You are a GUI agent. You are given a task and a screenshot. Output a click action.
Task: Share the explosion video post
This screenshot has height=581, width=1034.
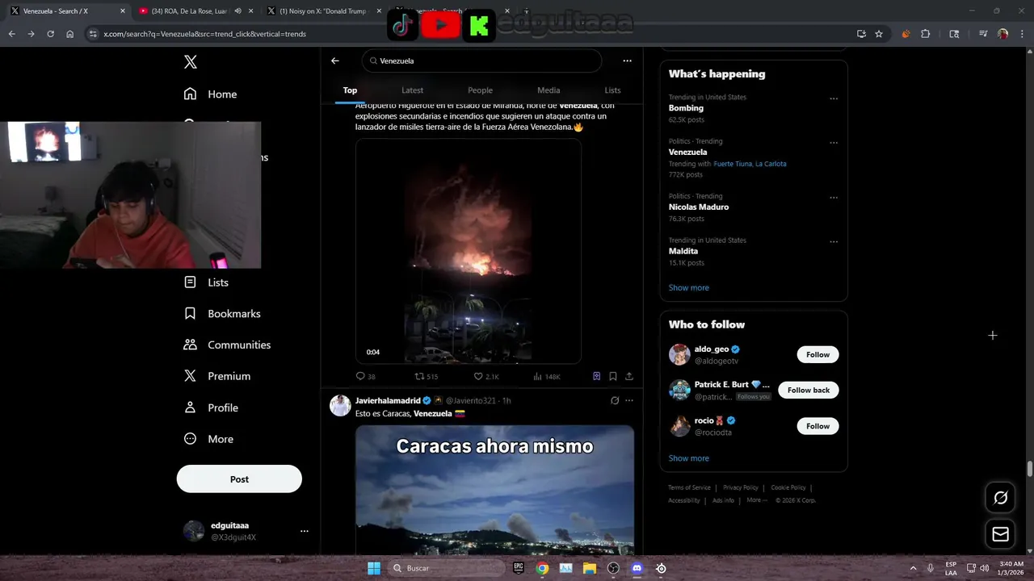click(629, 376)
